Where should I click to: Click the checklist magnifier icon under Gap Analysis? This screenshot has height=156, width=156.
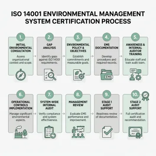(50, 75)
